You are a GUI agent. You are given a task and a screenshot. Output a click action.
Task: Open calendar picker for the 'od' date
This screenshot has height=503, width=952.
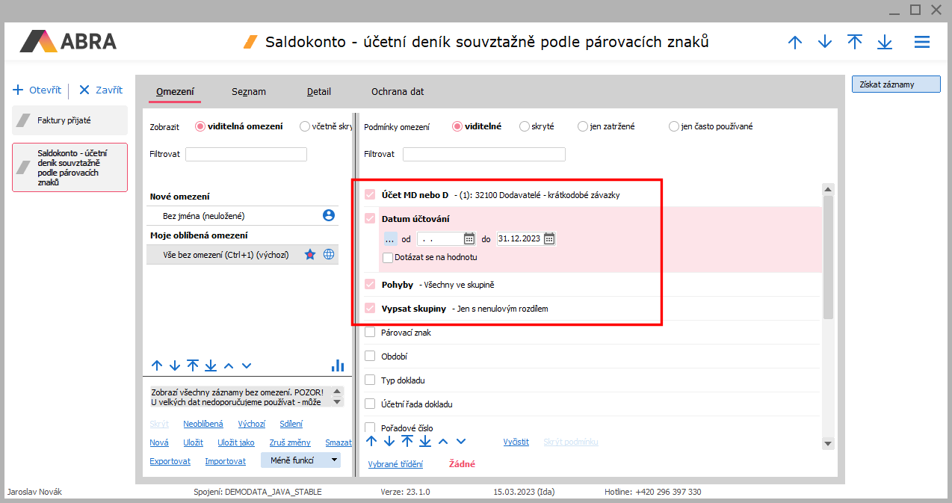tap(469, 239)
